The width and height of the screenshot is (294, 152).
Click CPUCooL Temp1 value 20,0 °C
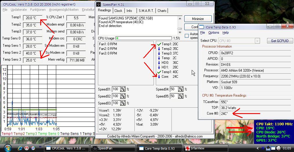(32, 18)
